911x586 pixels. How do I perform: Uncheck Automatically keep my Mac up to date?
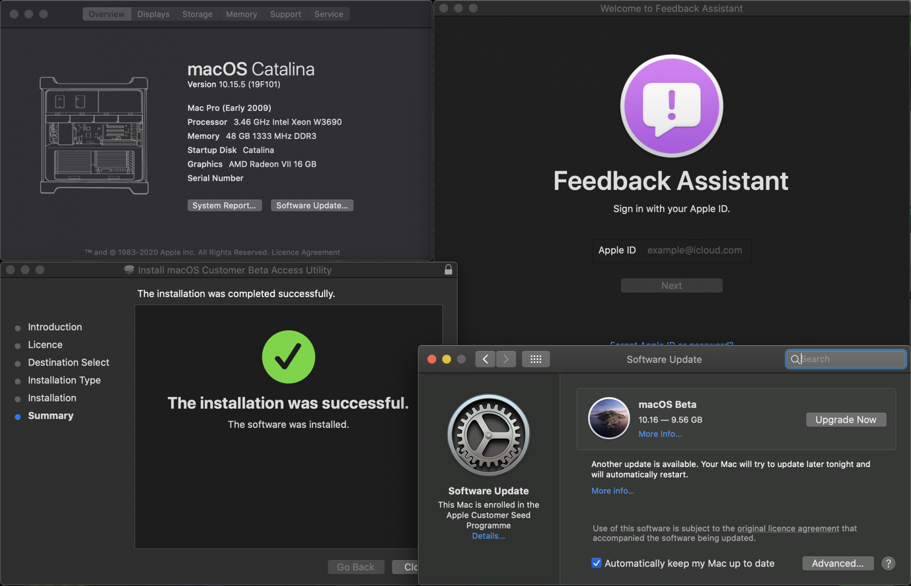coord(596,563)
